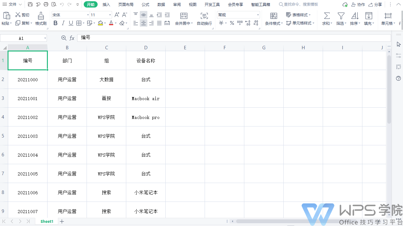The height and width of the screenshot is (226, 403).
Task: Click the zoom magnifier icon beside formula bar
Action: [64, 38]
